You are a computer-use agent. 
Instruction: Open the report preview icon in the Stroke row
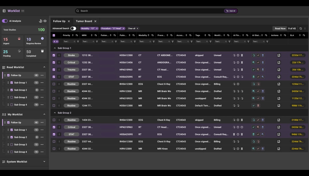279,55
